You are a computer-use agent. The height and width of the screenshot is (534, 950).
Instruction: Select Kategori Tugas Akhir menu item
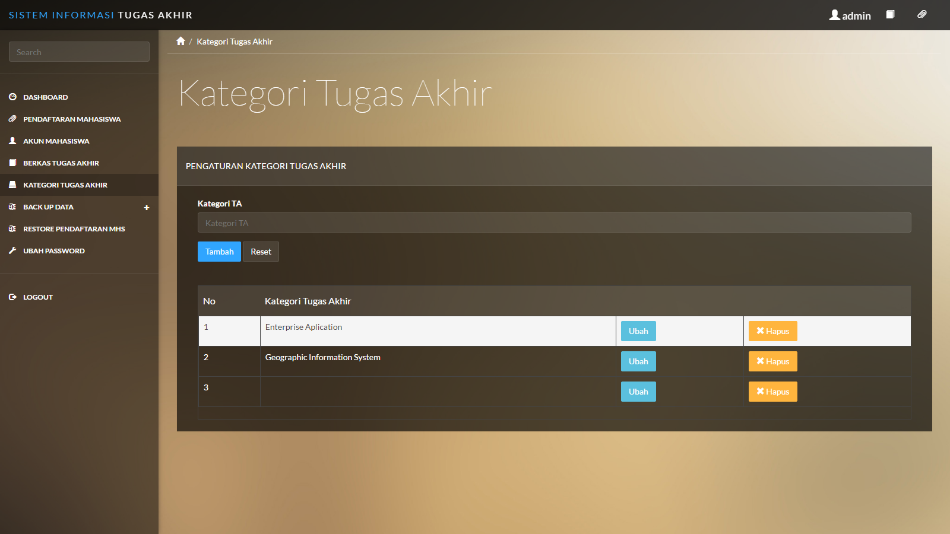tap(79, 185)
